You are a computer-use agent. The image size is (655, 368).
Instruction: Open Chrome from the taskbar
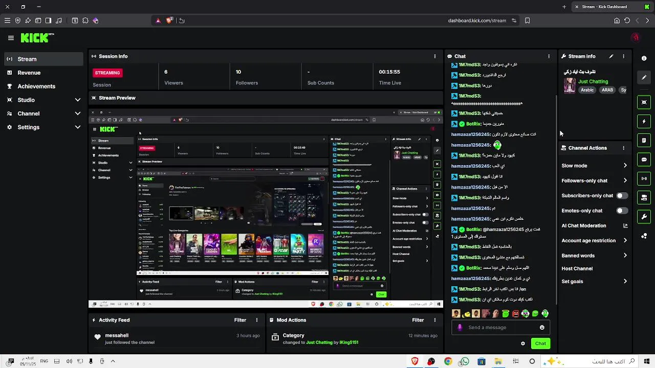point(448,361)
